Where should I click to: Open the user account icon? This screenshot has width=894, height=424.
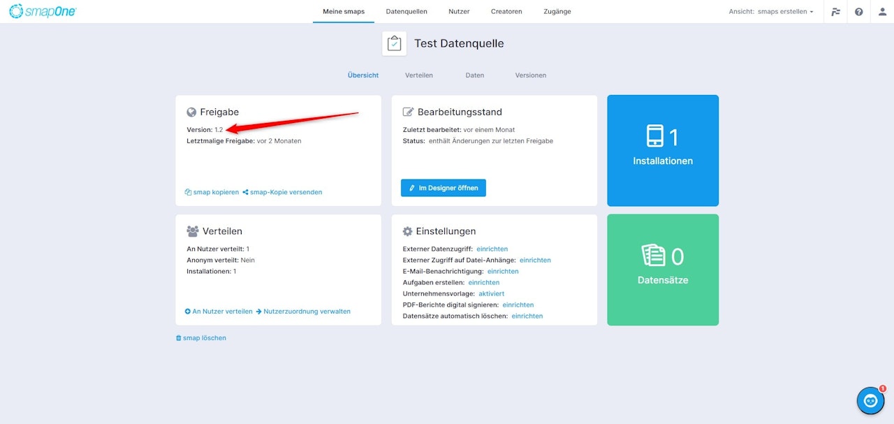(882, 11)
